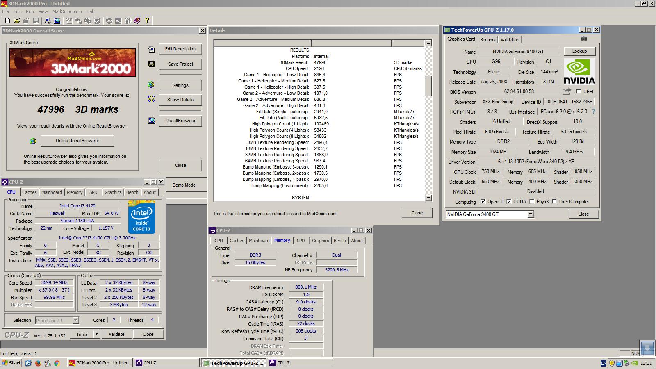Click the GPU Clock value 750 MHz
This screenshot has height=369, width=656.
pos(490,171)
